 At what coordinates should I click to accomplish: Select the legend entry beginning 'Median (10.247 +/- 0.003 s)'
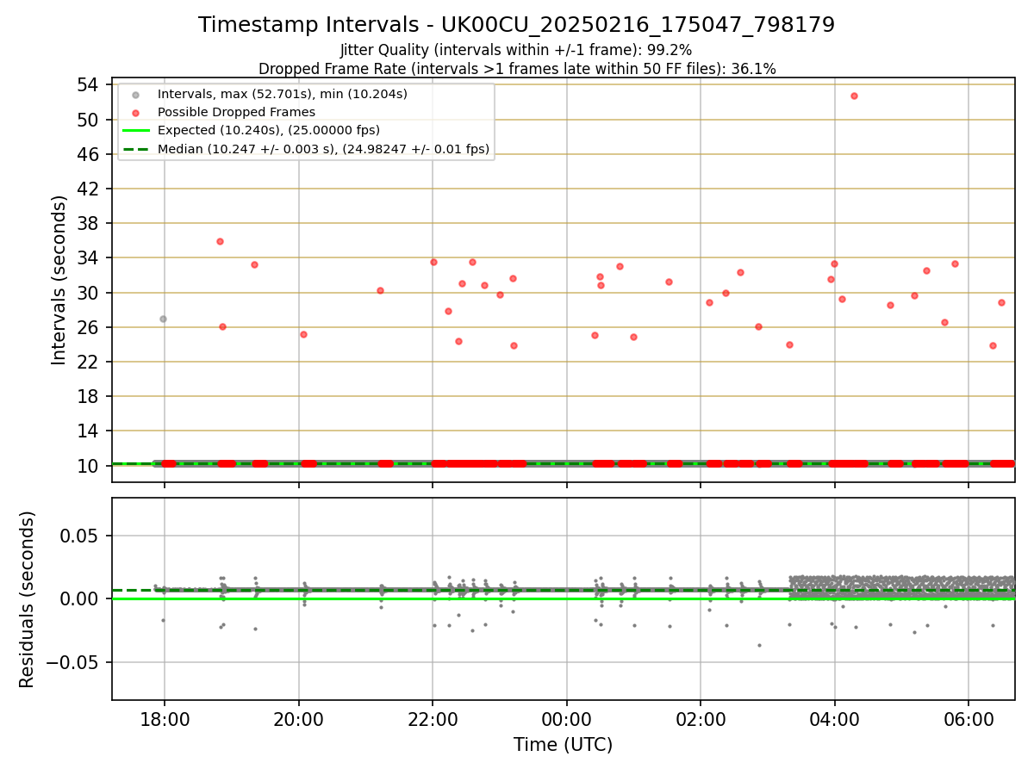323,149
